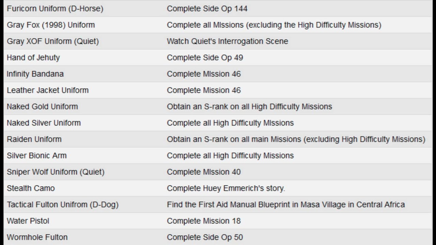The image size is (436, 245).
Task: Click the Infinity Bandana item
Action: pos(35,74)
